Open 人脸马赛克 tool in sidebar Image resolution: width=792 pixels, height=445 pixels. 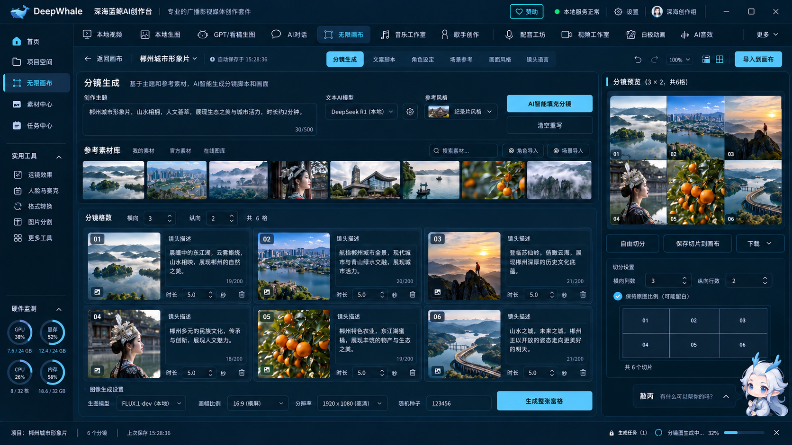[x=36, y=191]
